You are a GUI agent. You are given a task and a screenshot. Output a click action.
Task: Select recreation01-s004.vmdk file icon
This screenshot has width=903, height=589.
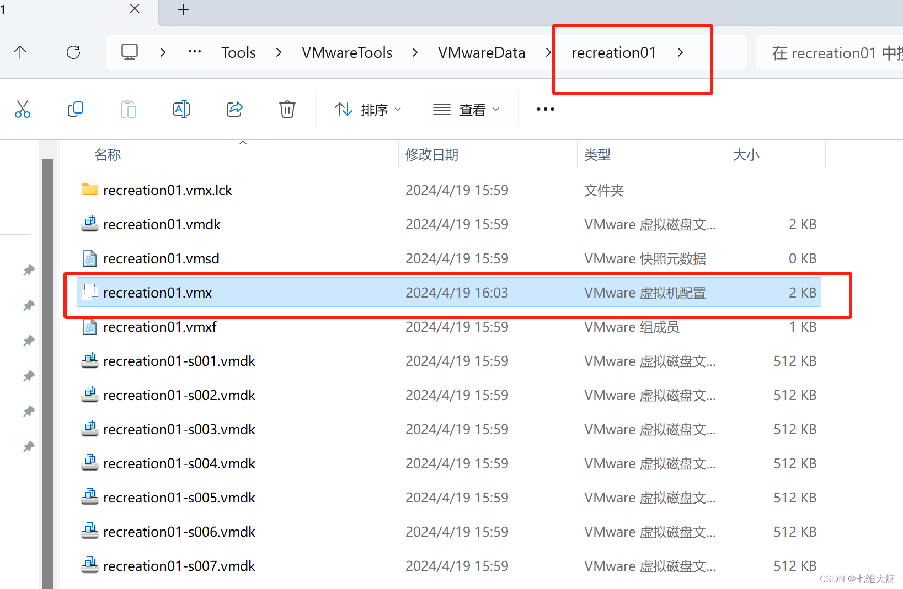pos(90,463)
